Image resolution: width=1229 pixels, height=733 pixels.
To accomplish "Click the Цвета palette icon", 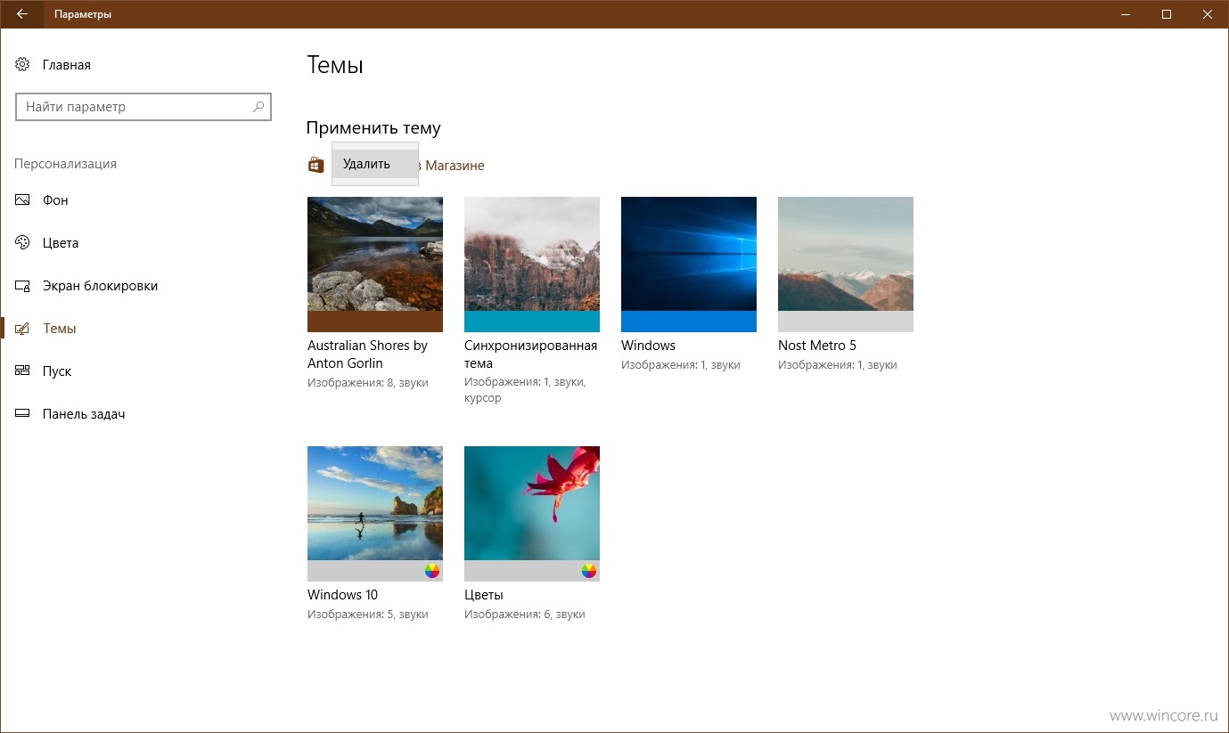I will (22, 243).
